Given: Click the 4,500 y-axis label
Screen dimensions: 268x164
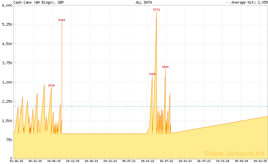Looking at the screenshot, I should click(x=7, y=44).
